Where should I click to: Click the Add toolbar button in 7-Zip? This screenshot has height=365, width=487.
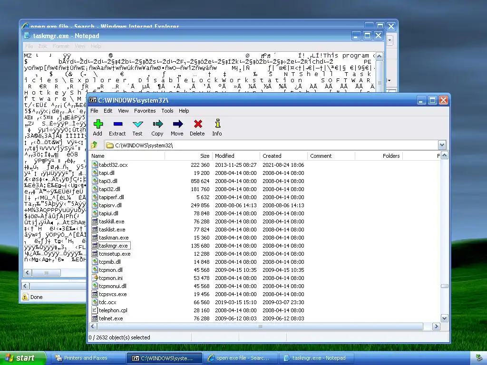click(x=98, y=127)
